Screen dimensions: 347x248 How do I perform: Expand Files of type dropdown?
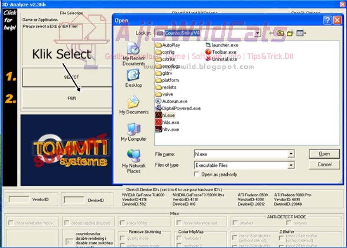point(291,165)
